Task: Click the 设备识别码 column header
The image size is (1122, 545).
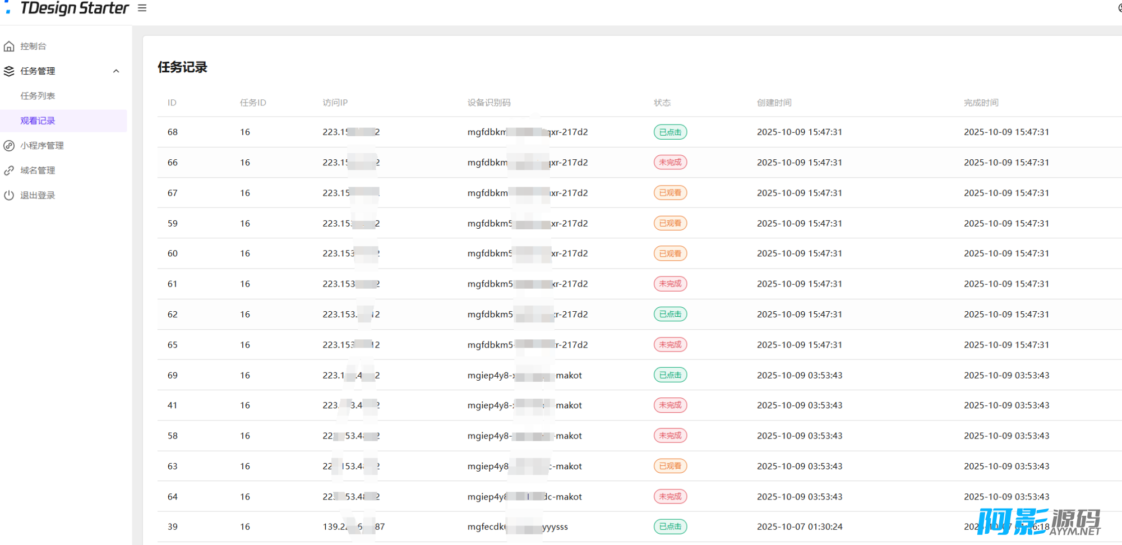Action: pyautogui.click(x=489, y=103)
